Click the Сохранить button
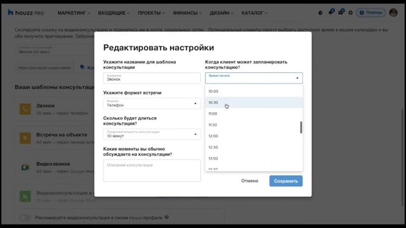Viewport: 406px width, 228px height. pos(286,181)
